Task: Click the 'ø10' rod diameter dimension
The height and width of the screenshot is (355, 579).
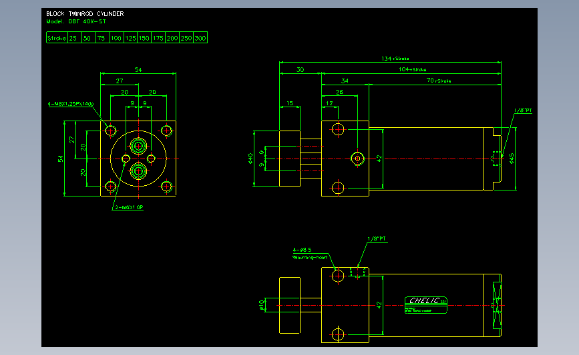Action: (x=262, y=305)
